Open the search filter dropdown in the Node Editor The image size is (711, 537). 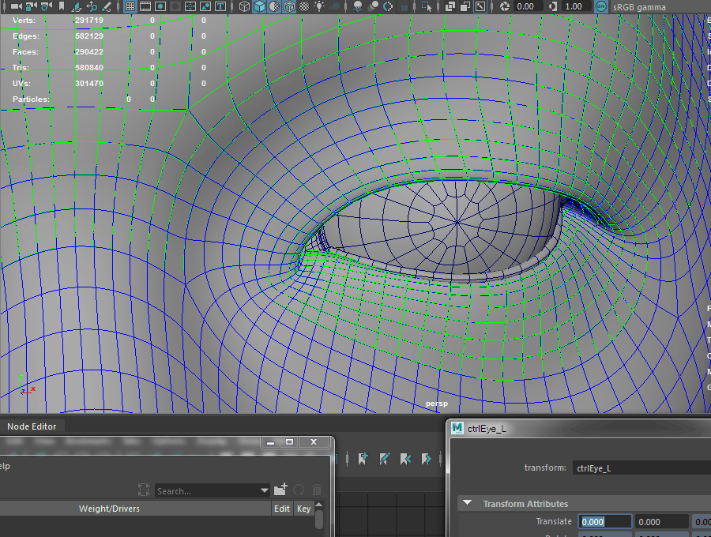[x=264, y=490]
